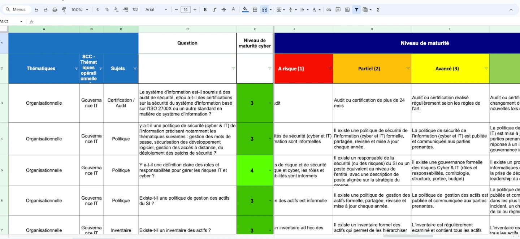This screenshot has height=239, width=520.
Task: Open the Partiel (2) filter
Action: (408, 69)
